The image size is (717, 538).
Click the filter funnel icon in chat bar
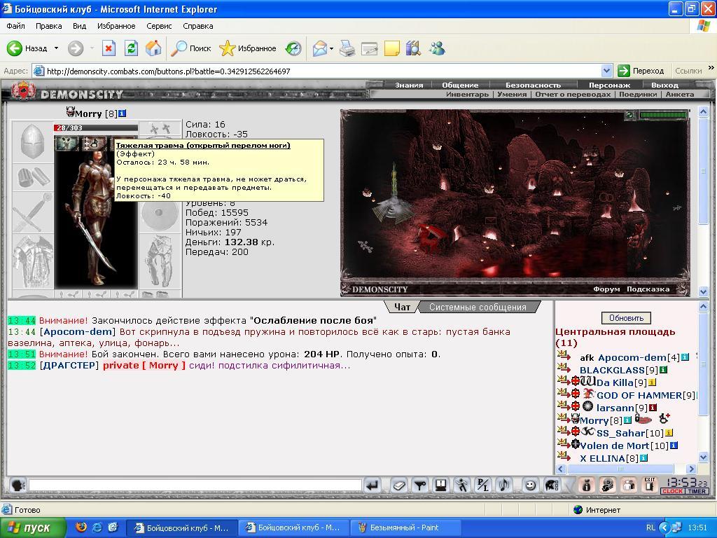(x=419, y=485)
